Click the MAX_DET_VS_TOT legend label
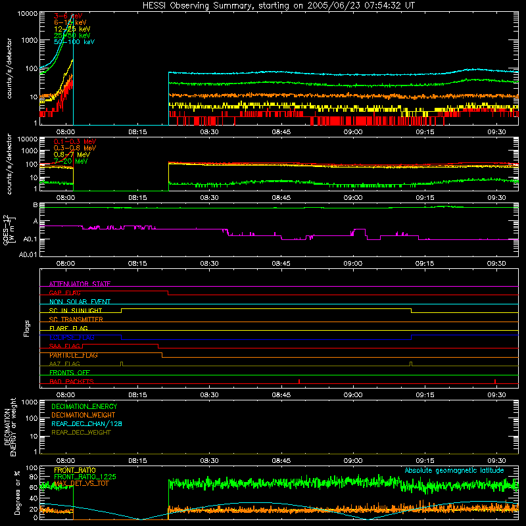This screenshot has height=526, width=526. [x=82, y=483]
